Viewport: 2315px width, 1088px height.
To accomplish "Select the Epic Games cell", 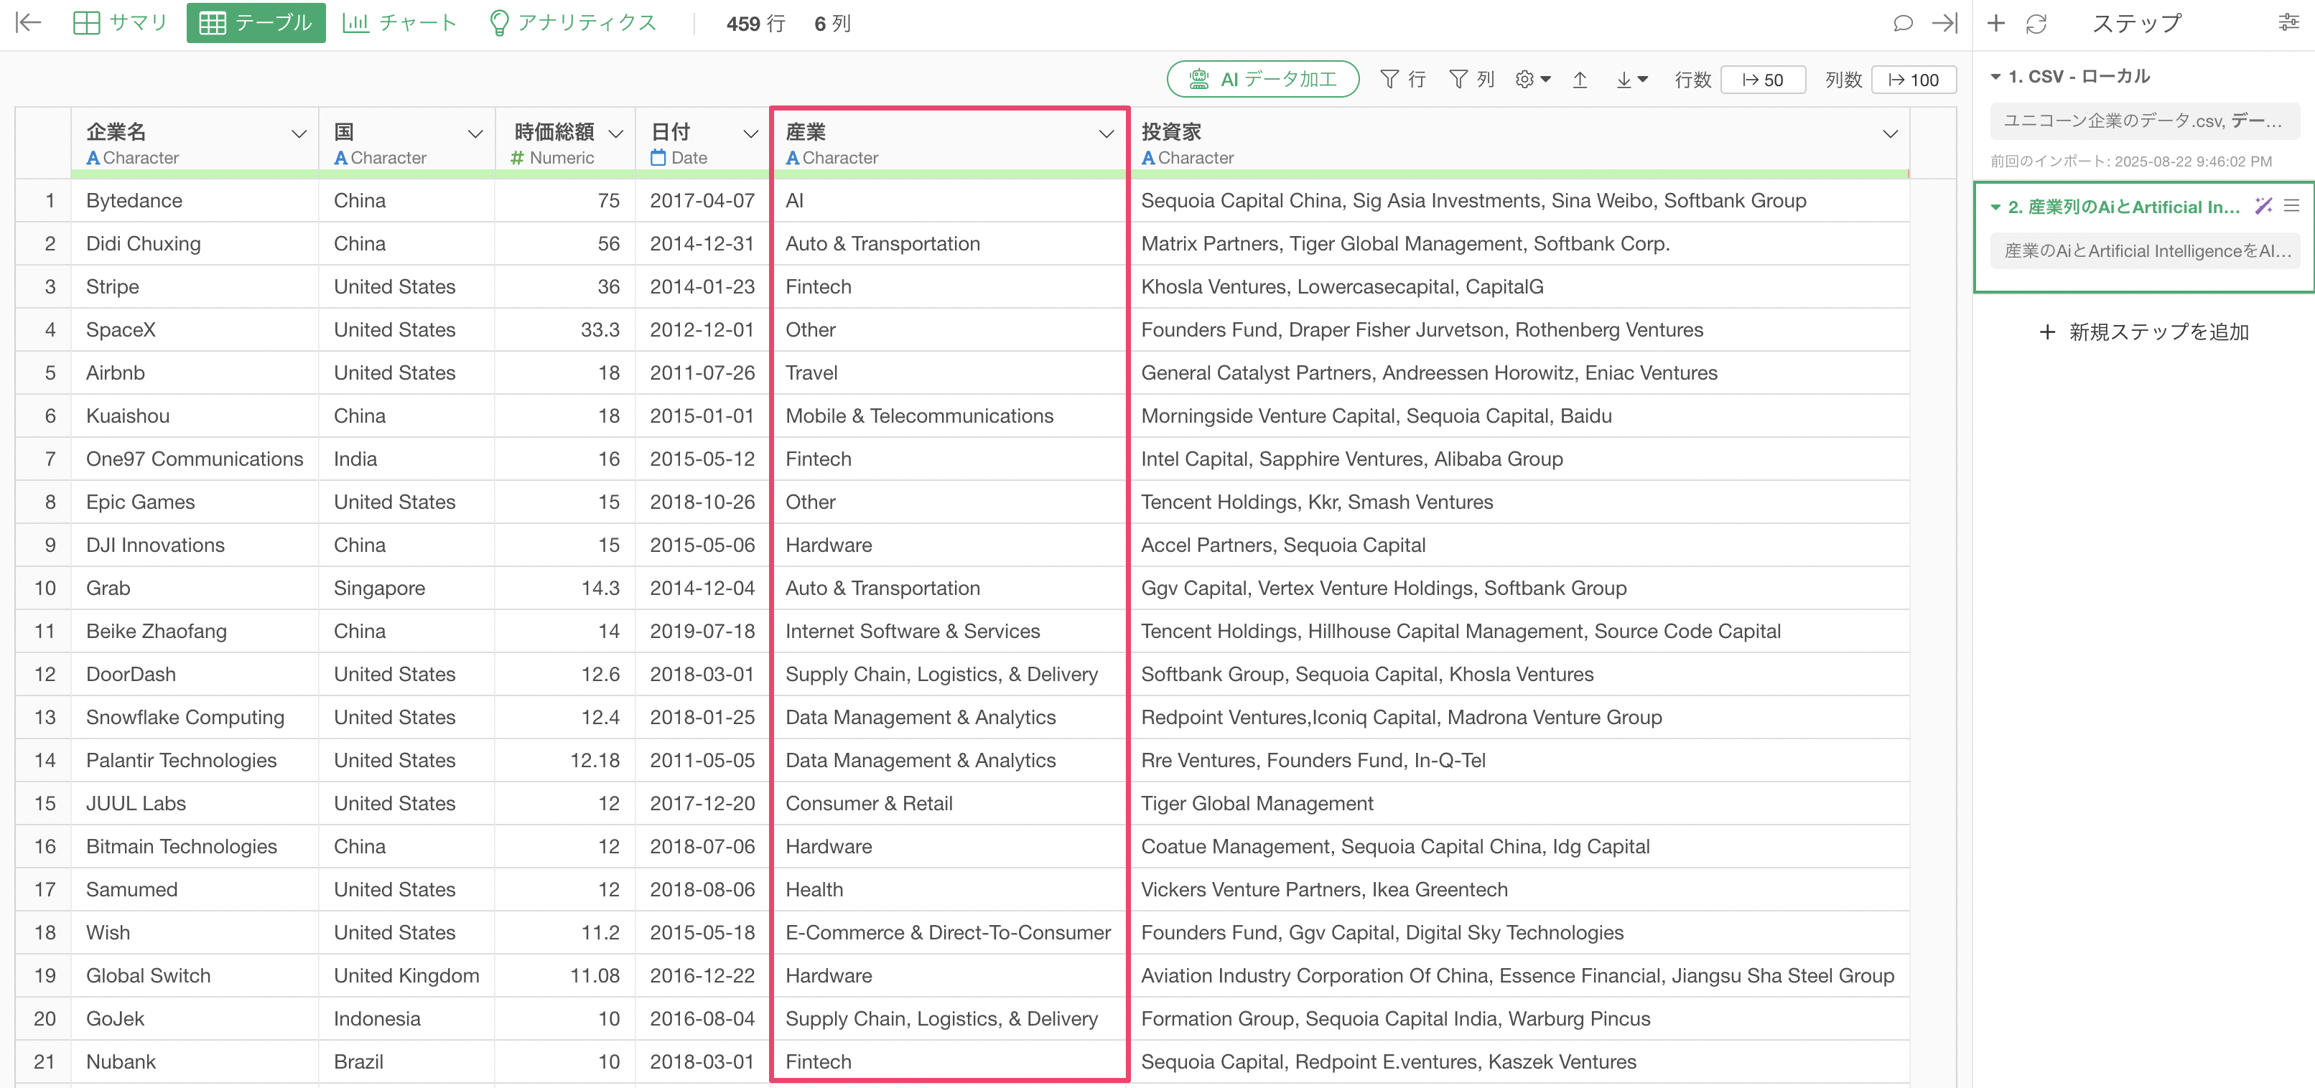I will (x=195, y=502).
